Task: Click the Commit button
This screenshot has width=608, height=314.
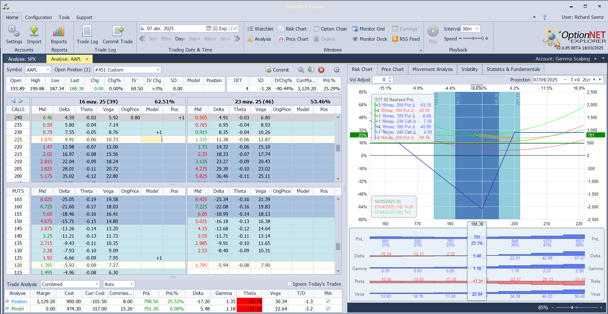Action: coord(277,70)
